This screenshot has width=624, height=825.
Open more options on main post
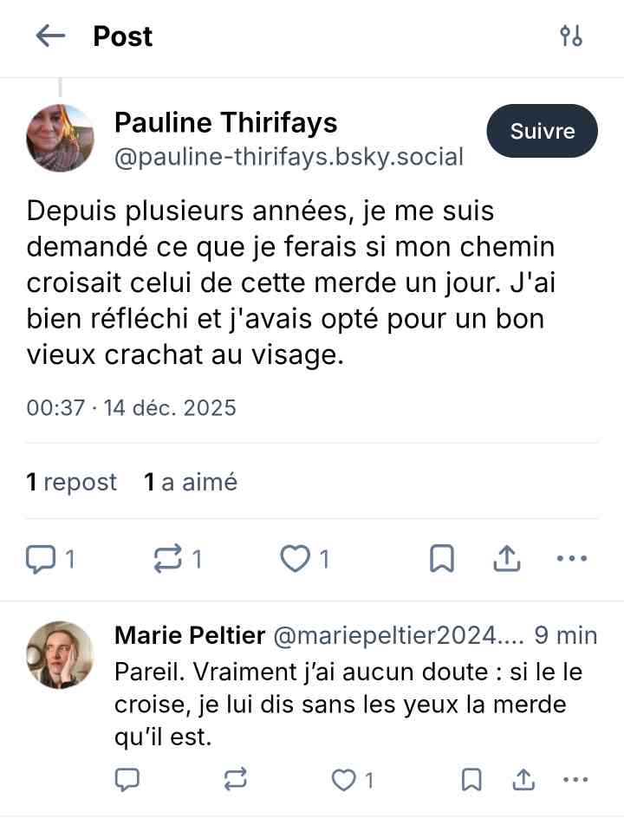click(x=571, y=559)
